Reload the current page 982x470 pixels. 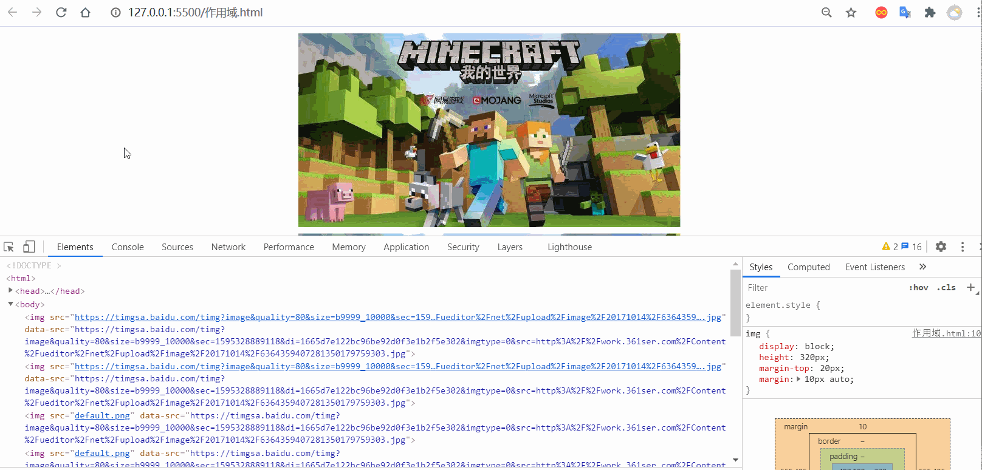[x=61, y=12]
